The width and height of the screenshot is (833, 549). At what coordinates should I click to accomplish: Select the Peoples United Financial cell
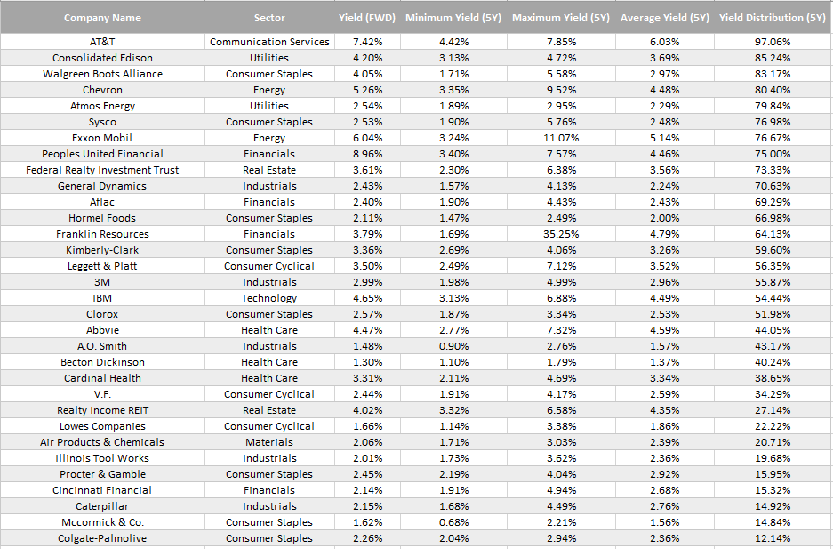(x=102, y=154)
